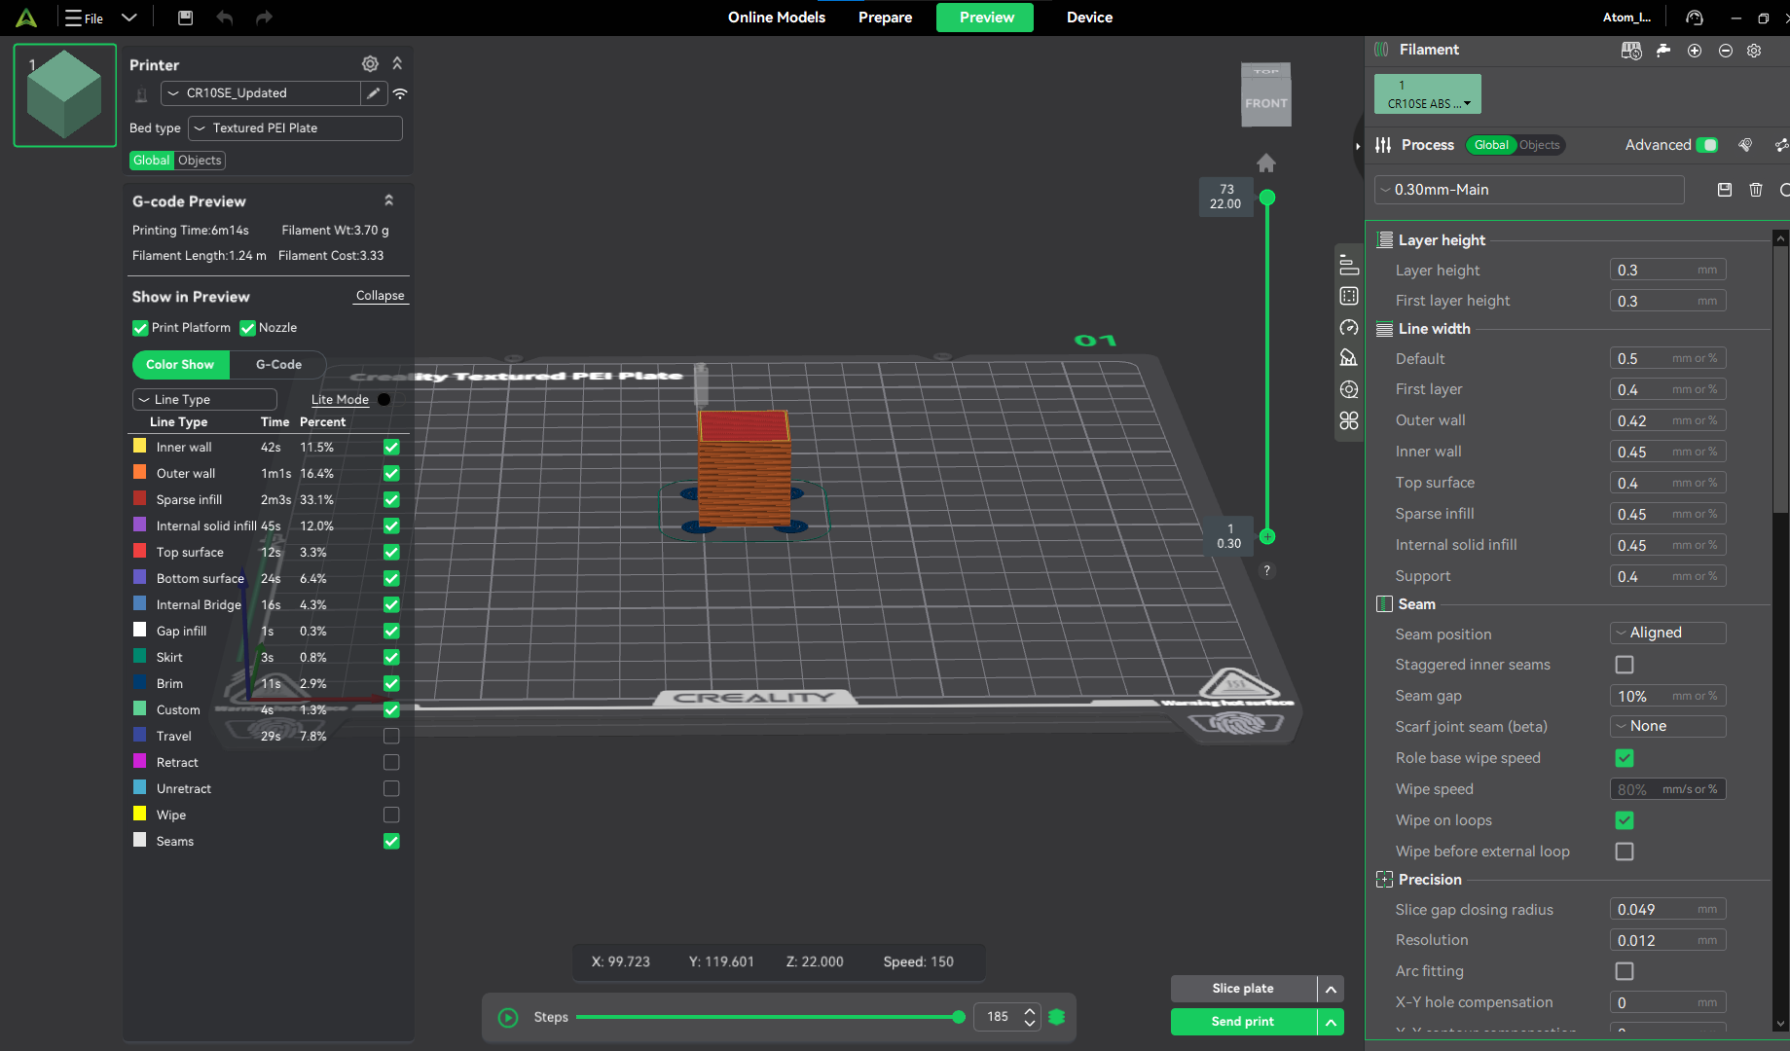Save the 0.30mm-Main process preset
Viewport: 1790px width, 1051px height.
pyautogui.click(x=1725, y=190)
